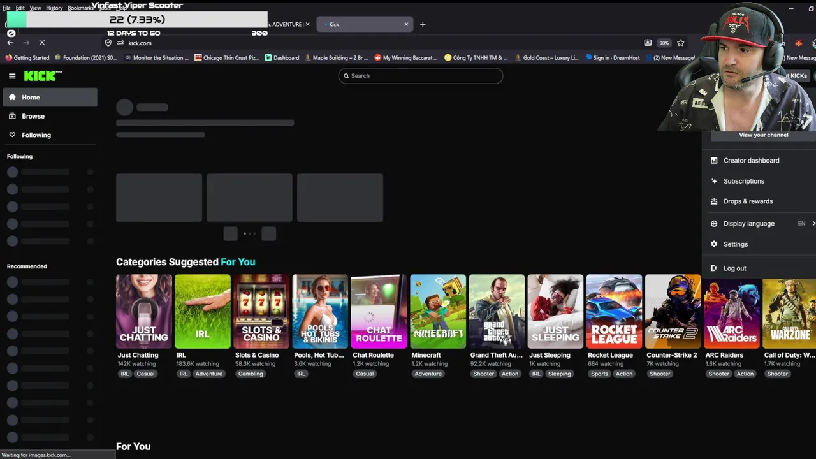The width and height of the screenshot is (816, 459).
Task: Click the Casual tag under Chat Roulette
Action: [365, 374]
